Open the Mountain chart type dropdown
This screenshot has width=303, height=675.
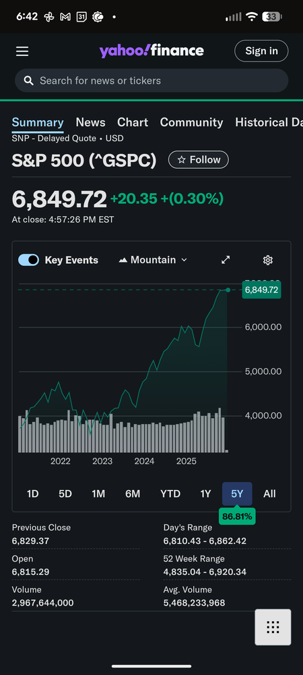pyautogui.click(x=153, y=260)
